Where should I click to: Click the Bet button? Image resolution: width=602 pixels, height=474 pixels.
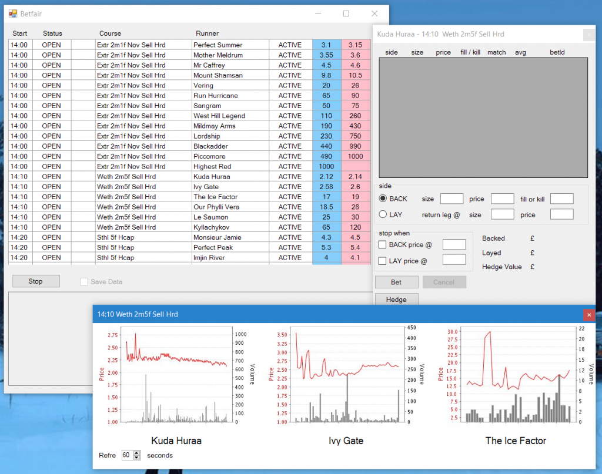[x=397, y=283]
